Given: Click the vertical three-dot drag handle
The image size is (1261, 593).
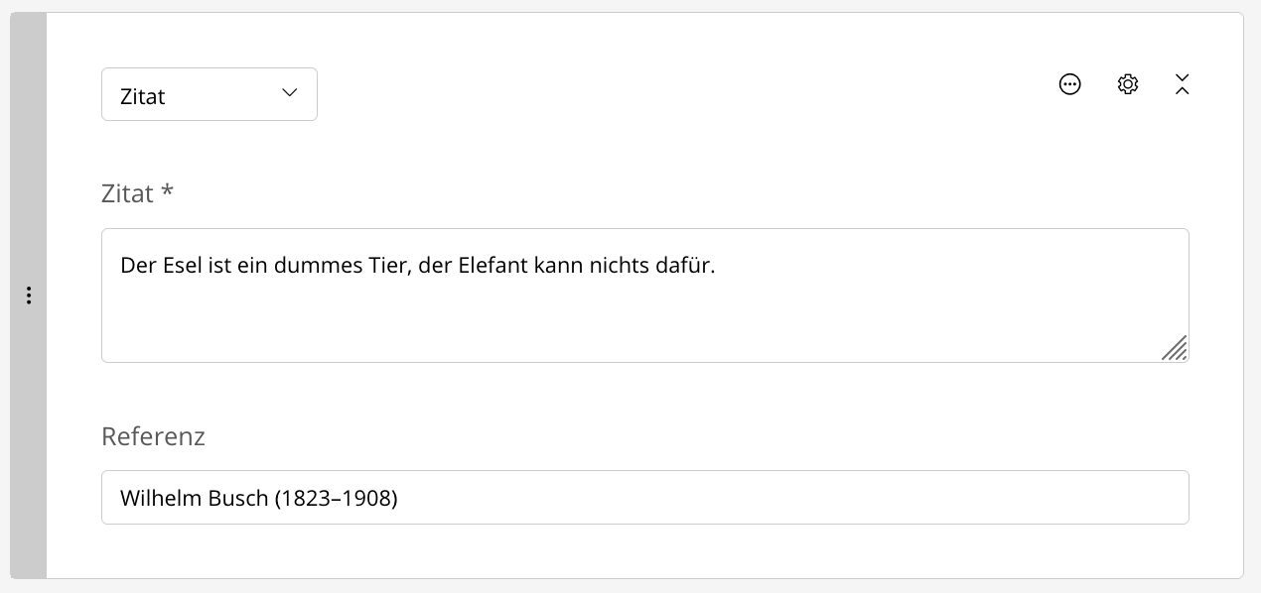Looking at the screenshot, I should [x=29, y=296].
